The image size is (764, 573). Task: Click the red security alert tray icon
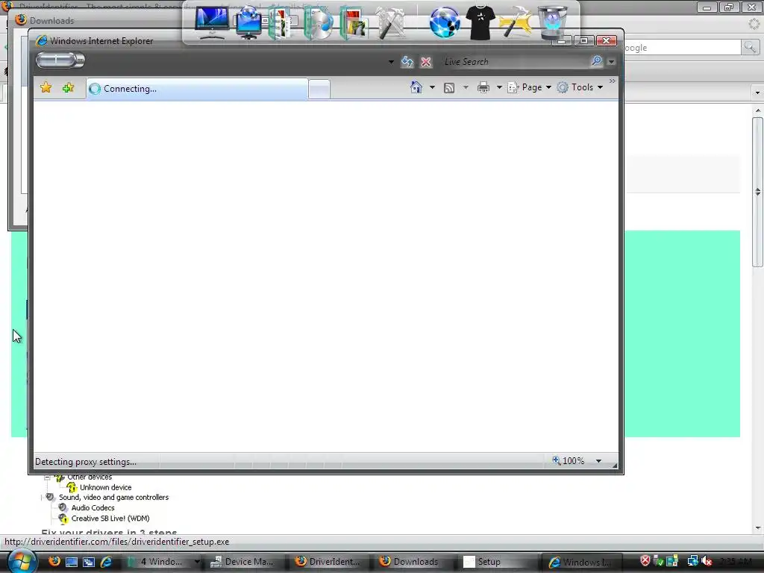coord(645,561)
